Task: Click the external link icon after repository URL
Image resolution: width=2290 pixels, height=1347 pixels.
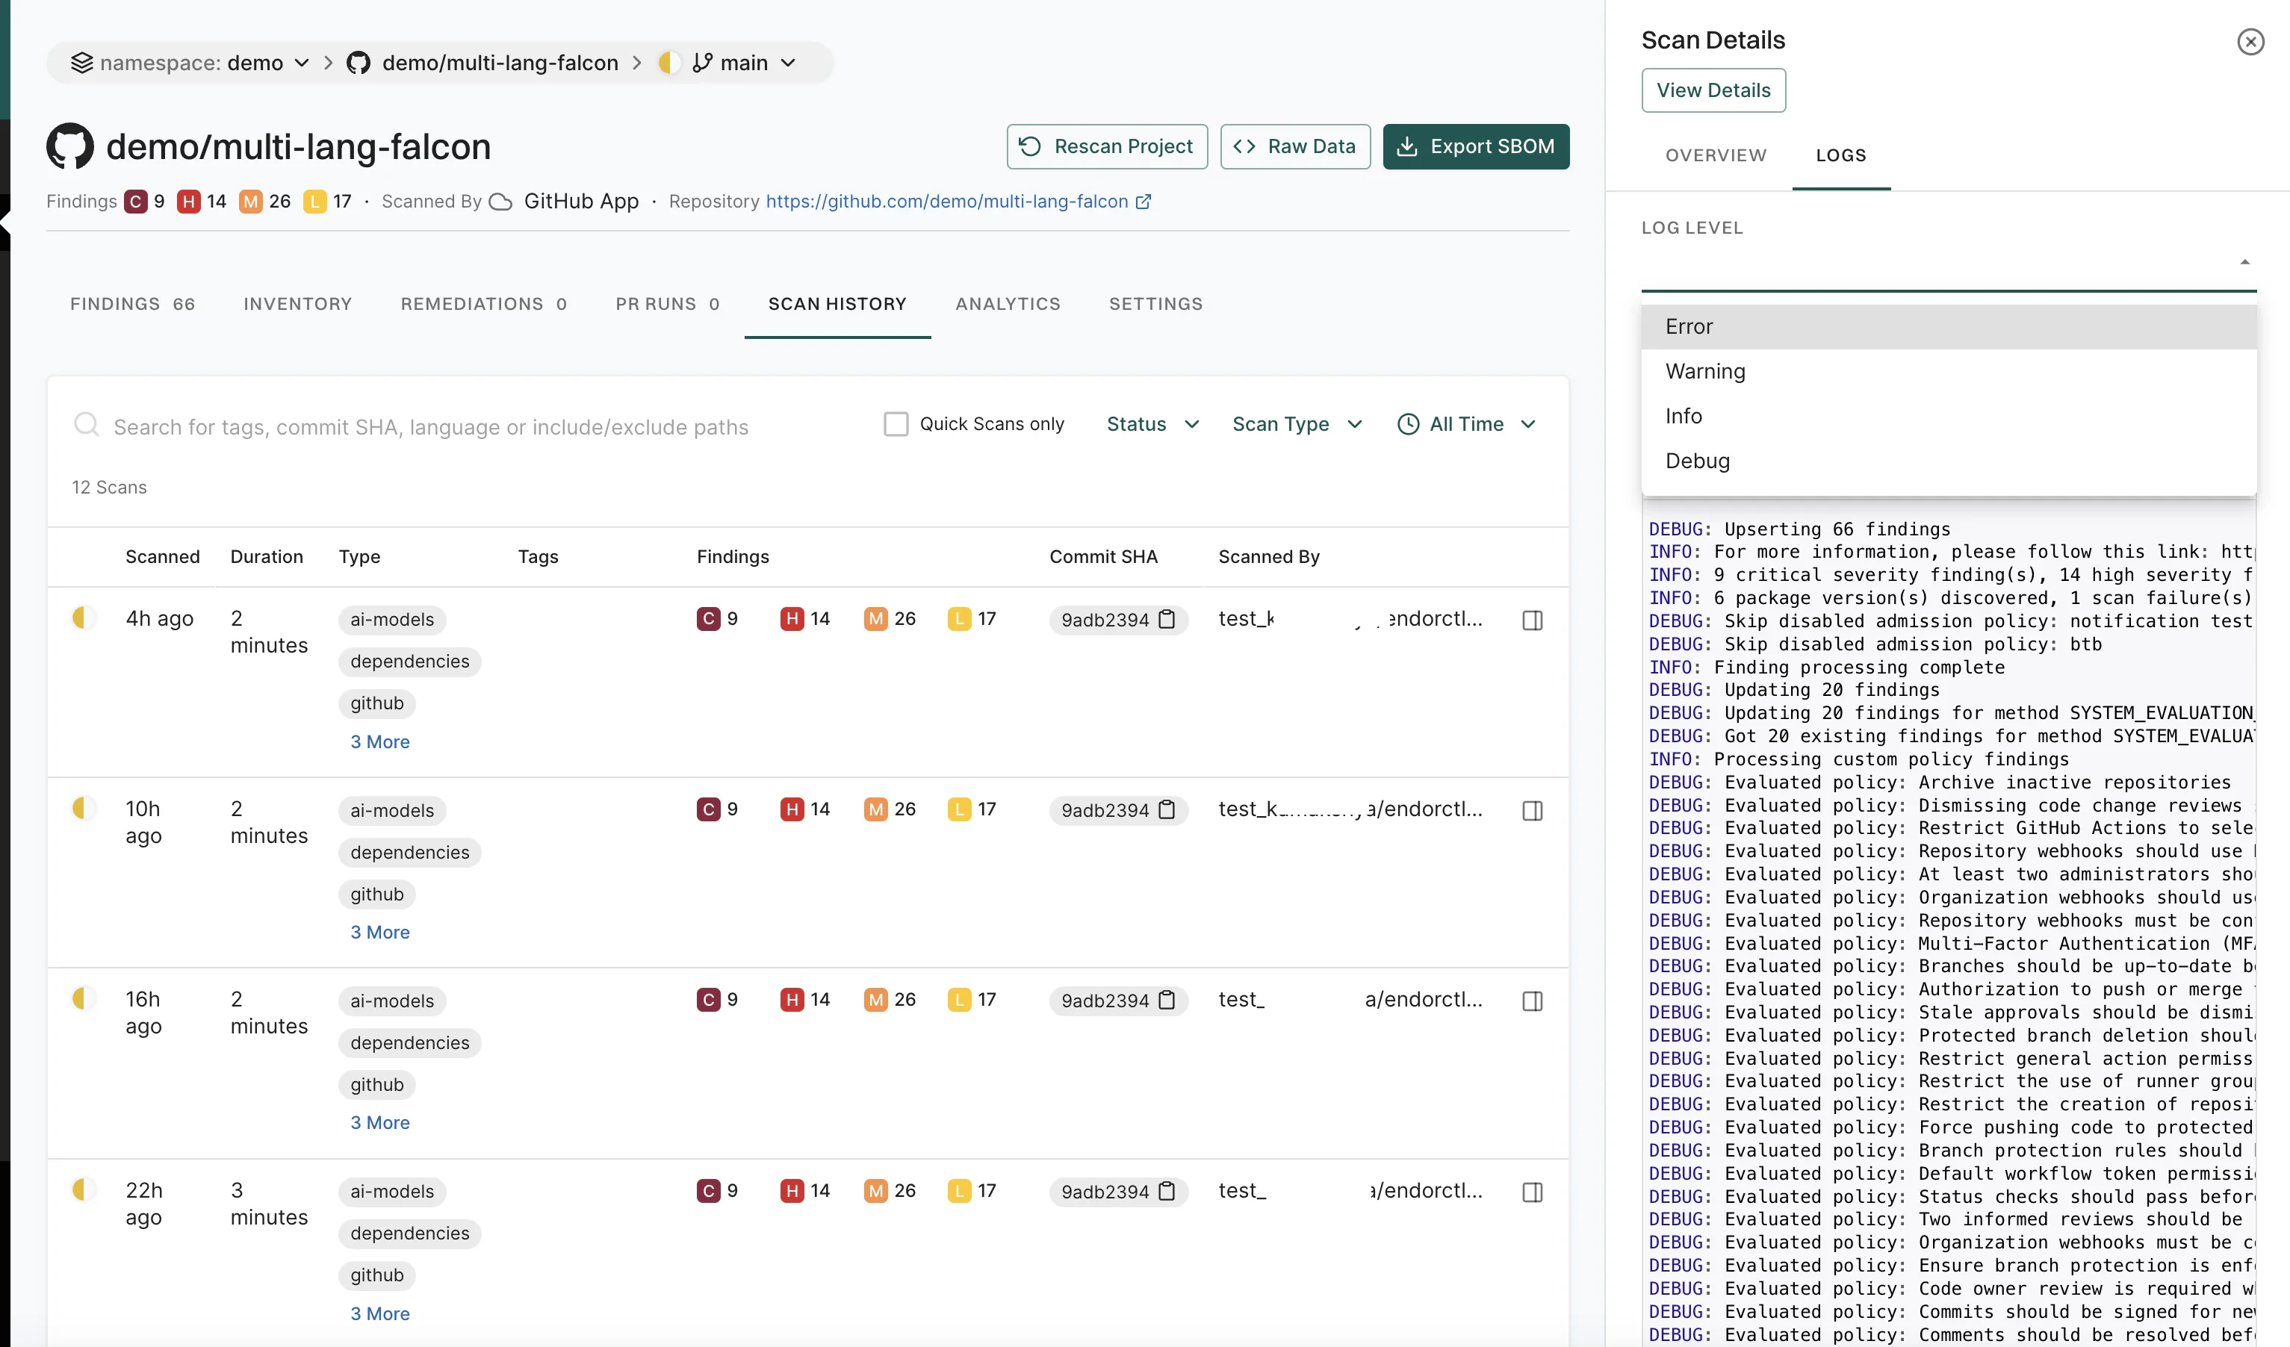Action: pos(1144,202)
